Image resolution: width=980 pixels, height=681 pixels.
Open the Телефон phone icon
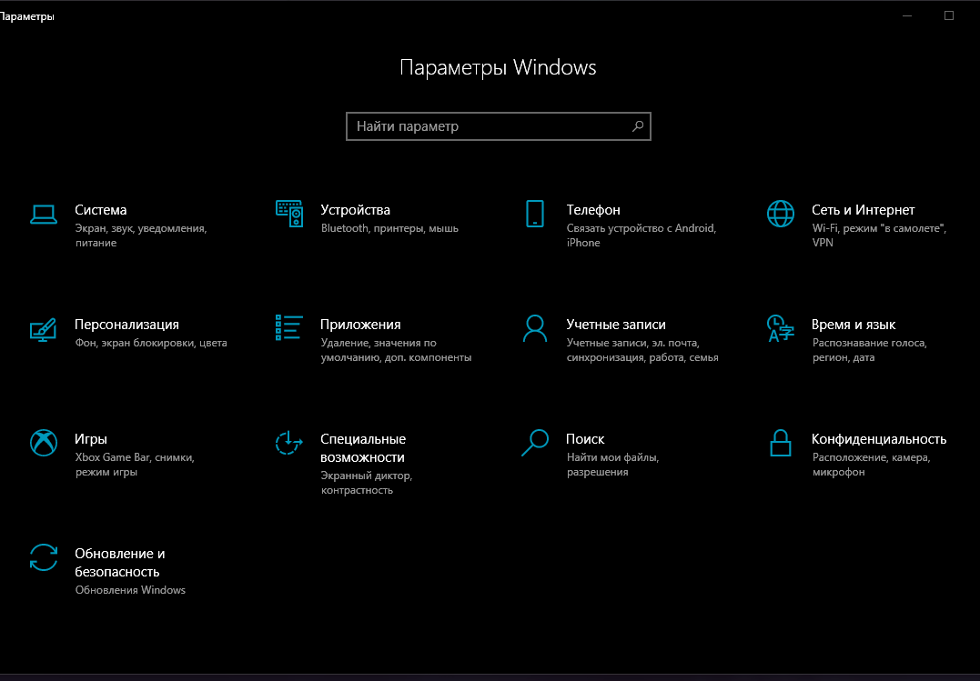click(x=535, y=214)
